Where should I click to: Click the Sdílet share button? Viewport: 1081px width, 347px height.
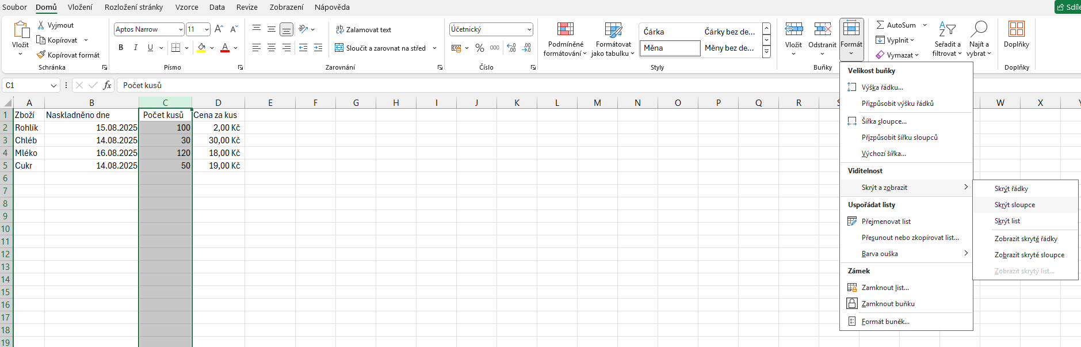pos(1068,7)
